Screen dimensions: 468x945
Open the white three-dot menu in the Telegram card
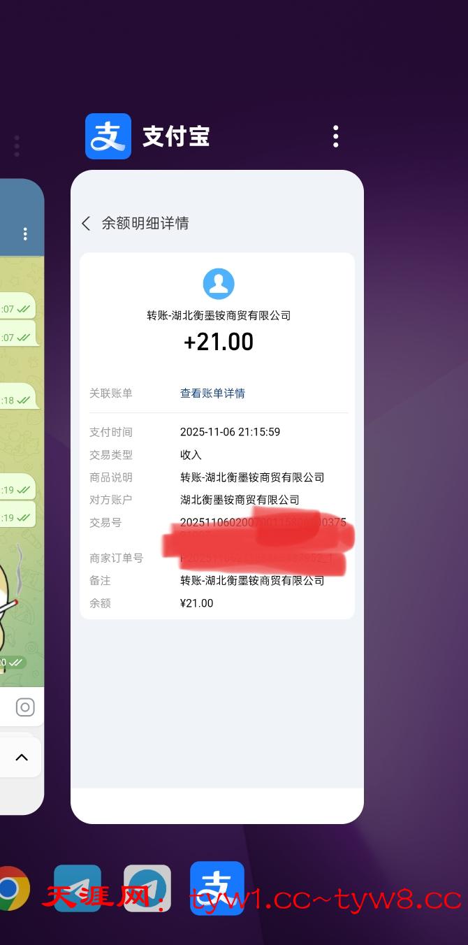coord(25,234)
